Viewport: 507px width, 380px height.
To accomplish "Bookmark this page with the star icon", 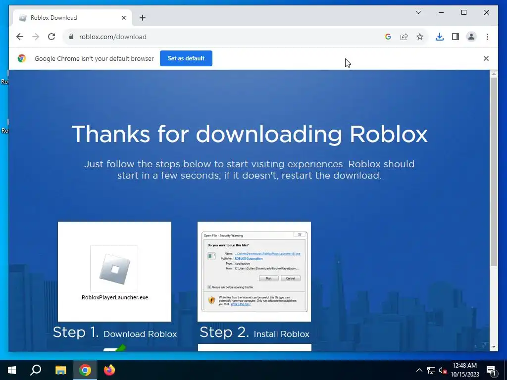I will 420,37.
